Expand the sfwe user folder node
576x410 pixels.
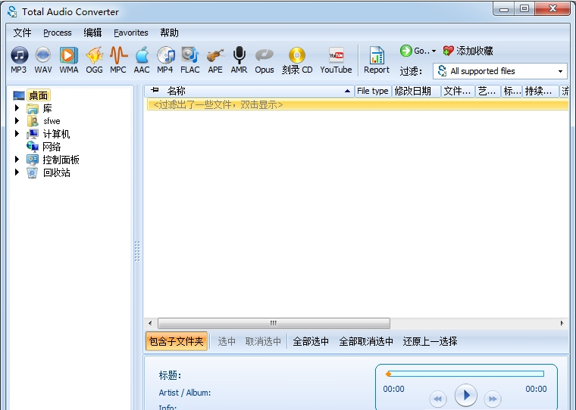[17, 120]
